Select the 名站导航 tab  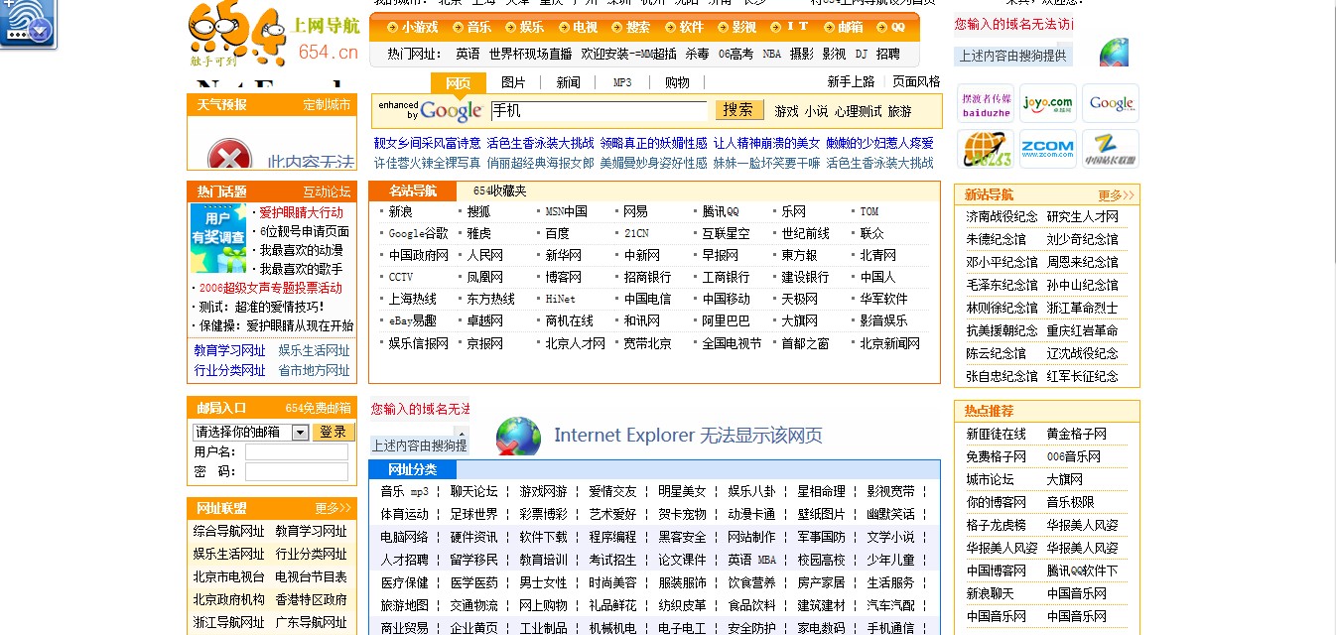pos(412,190)
